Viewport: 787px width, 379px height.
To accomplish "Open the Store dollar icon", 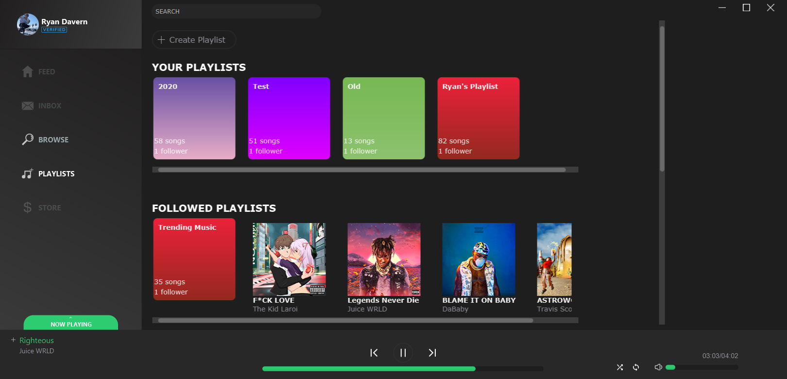I will pos(28,207).
